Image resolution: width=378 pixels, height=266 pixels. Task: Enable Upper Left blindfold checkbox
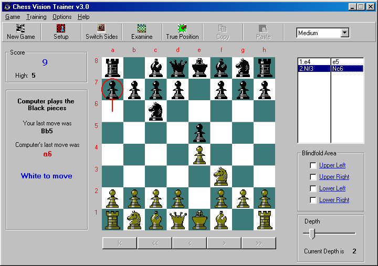click(313, 165)
